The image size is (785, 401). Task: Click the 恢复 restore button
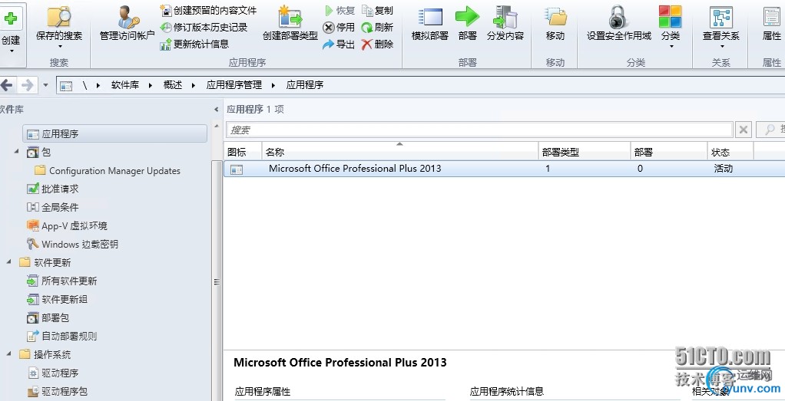(x=340, y=11)
